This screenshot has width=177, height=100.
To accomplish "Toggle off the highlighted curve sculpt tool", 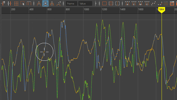I will click(x=45, y=3).
